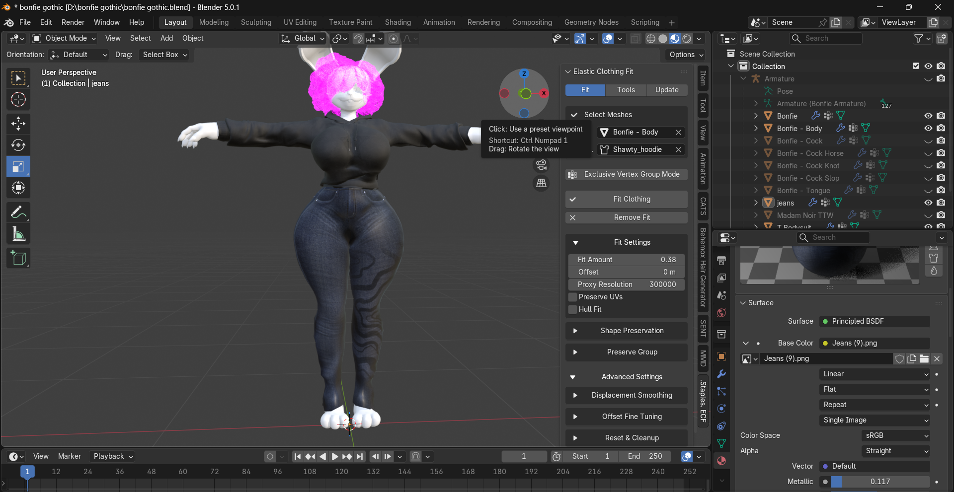954x492 pixels.
Task: Switch to orthographic/perspective view icon
Action: pyautogui.click(x=541, y=183)
